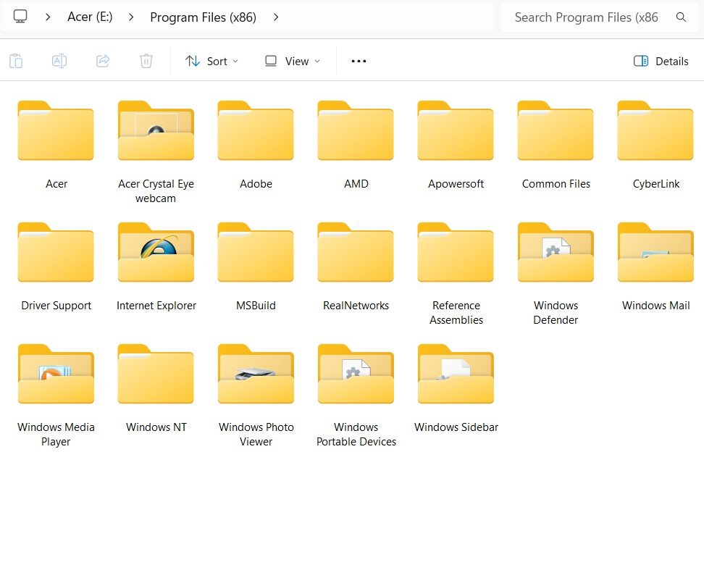The image size is (704, 570).
Task: Select the CyberLink folder icon
Action: point(655,130)
